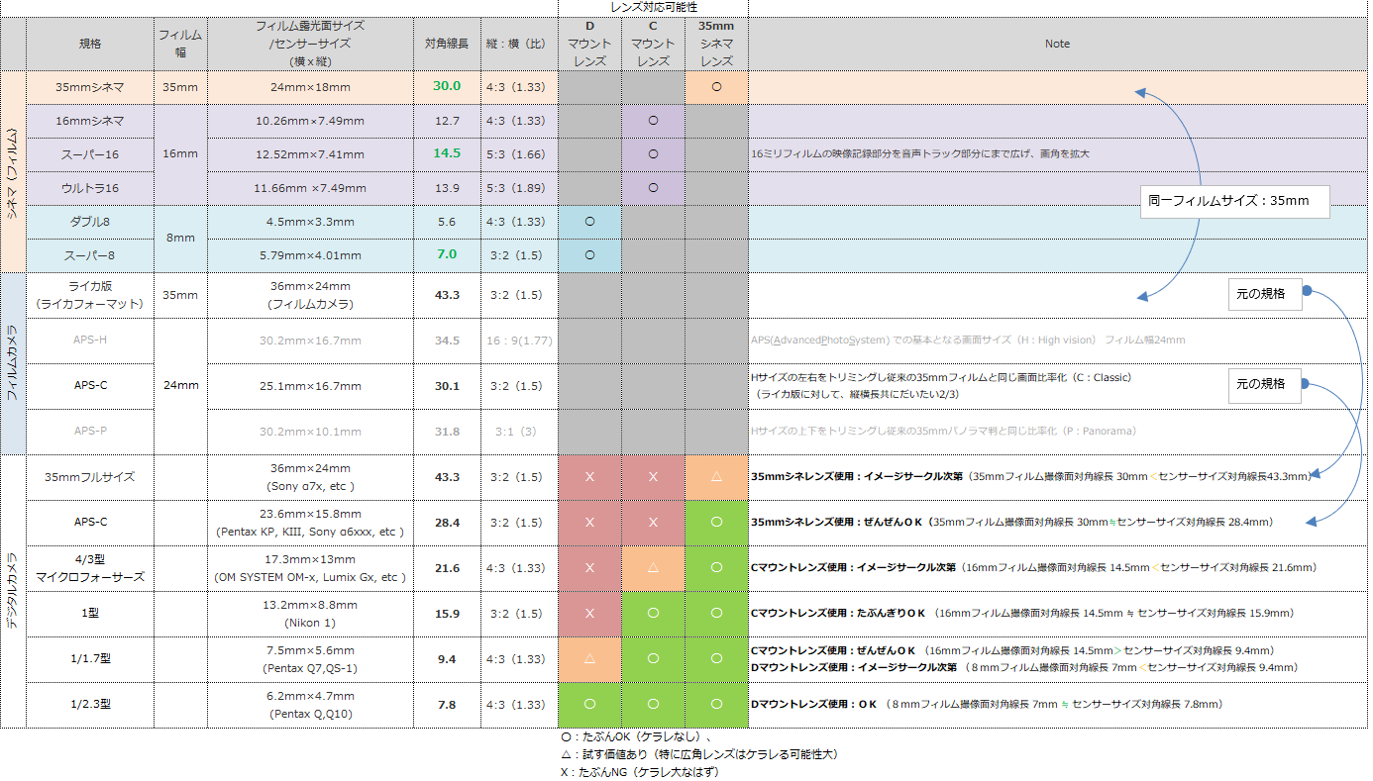Viewport: 1373px width, 781px height.
Task: Click the triangle mark in 35mmフルサイズ row
Action: (x=716, y=477)
